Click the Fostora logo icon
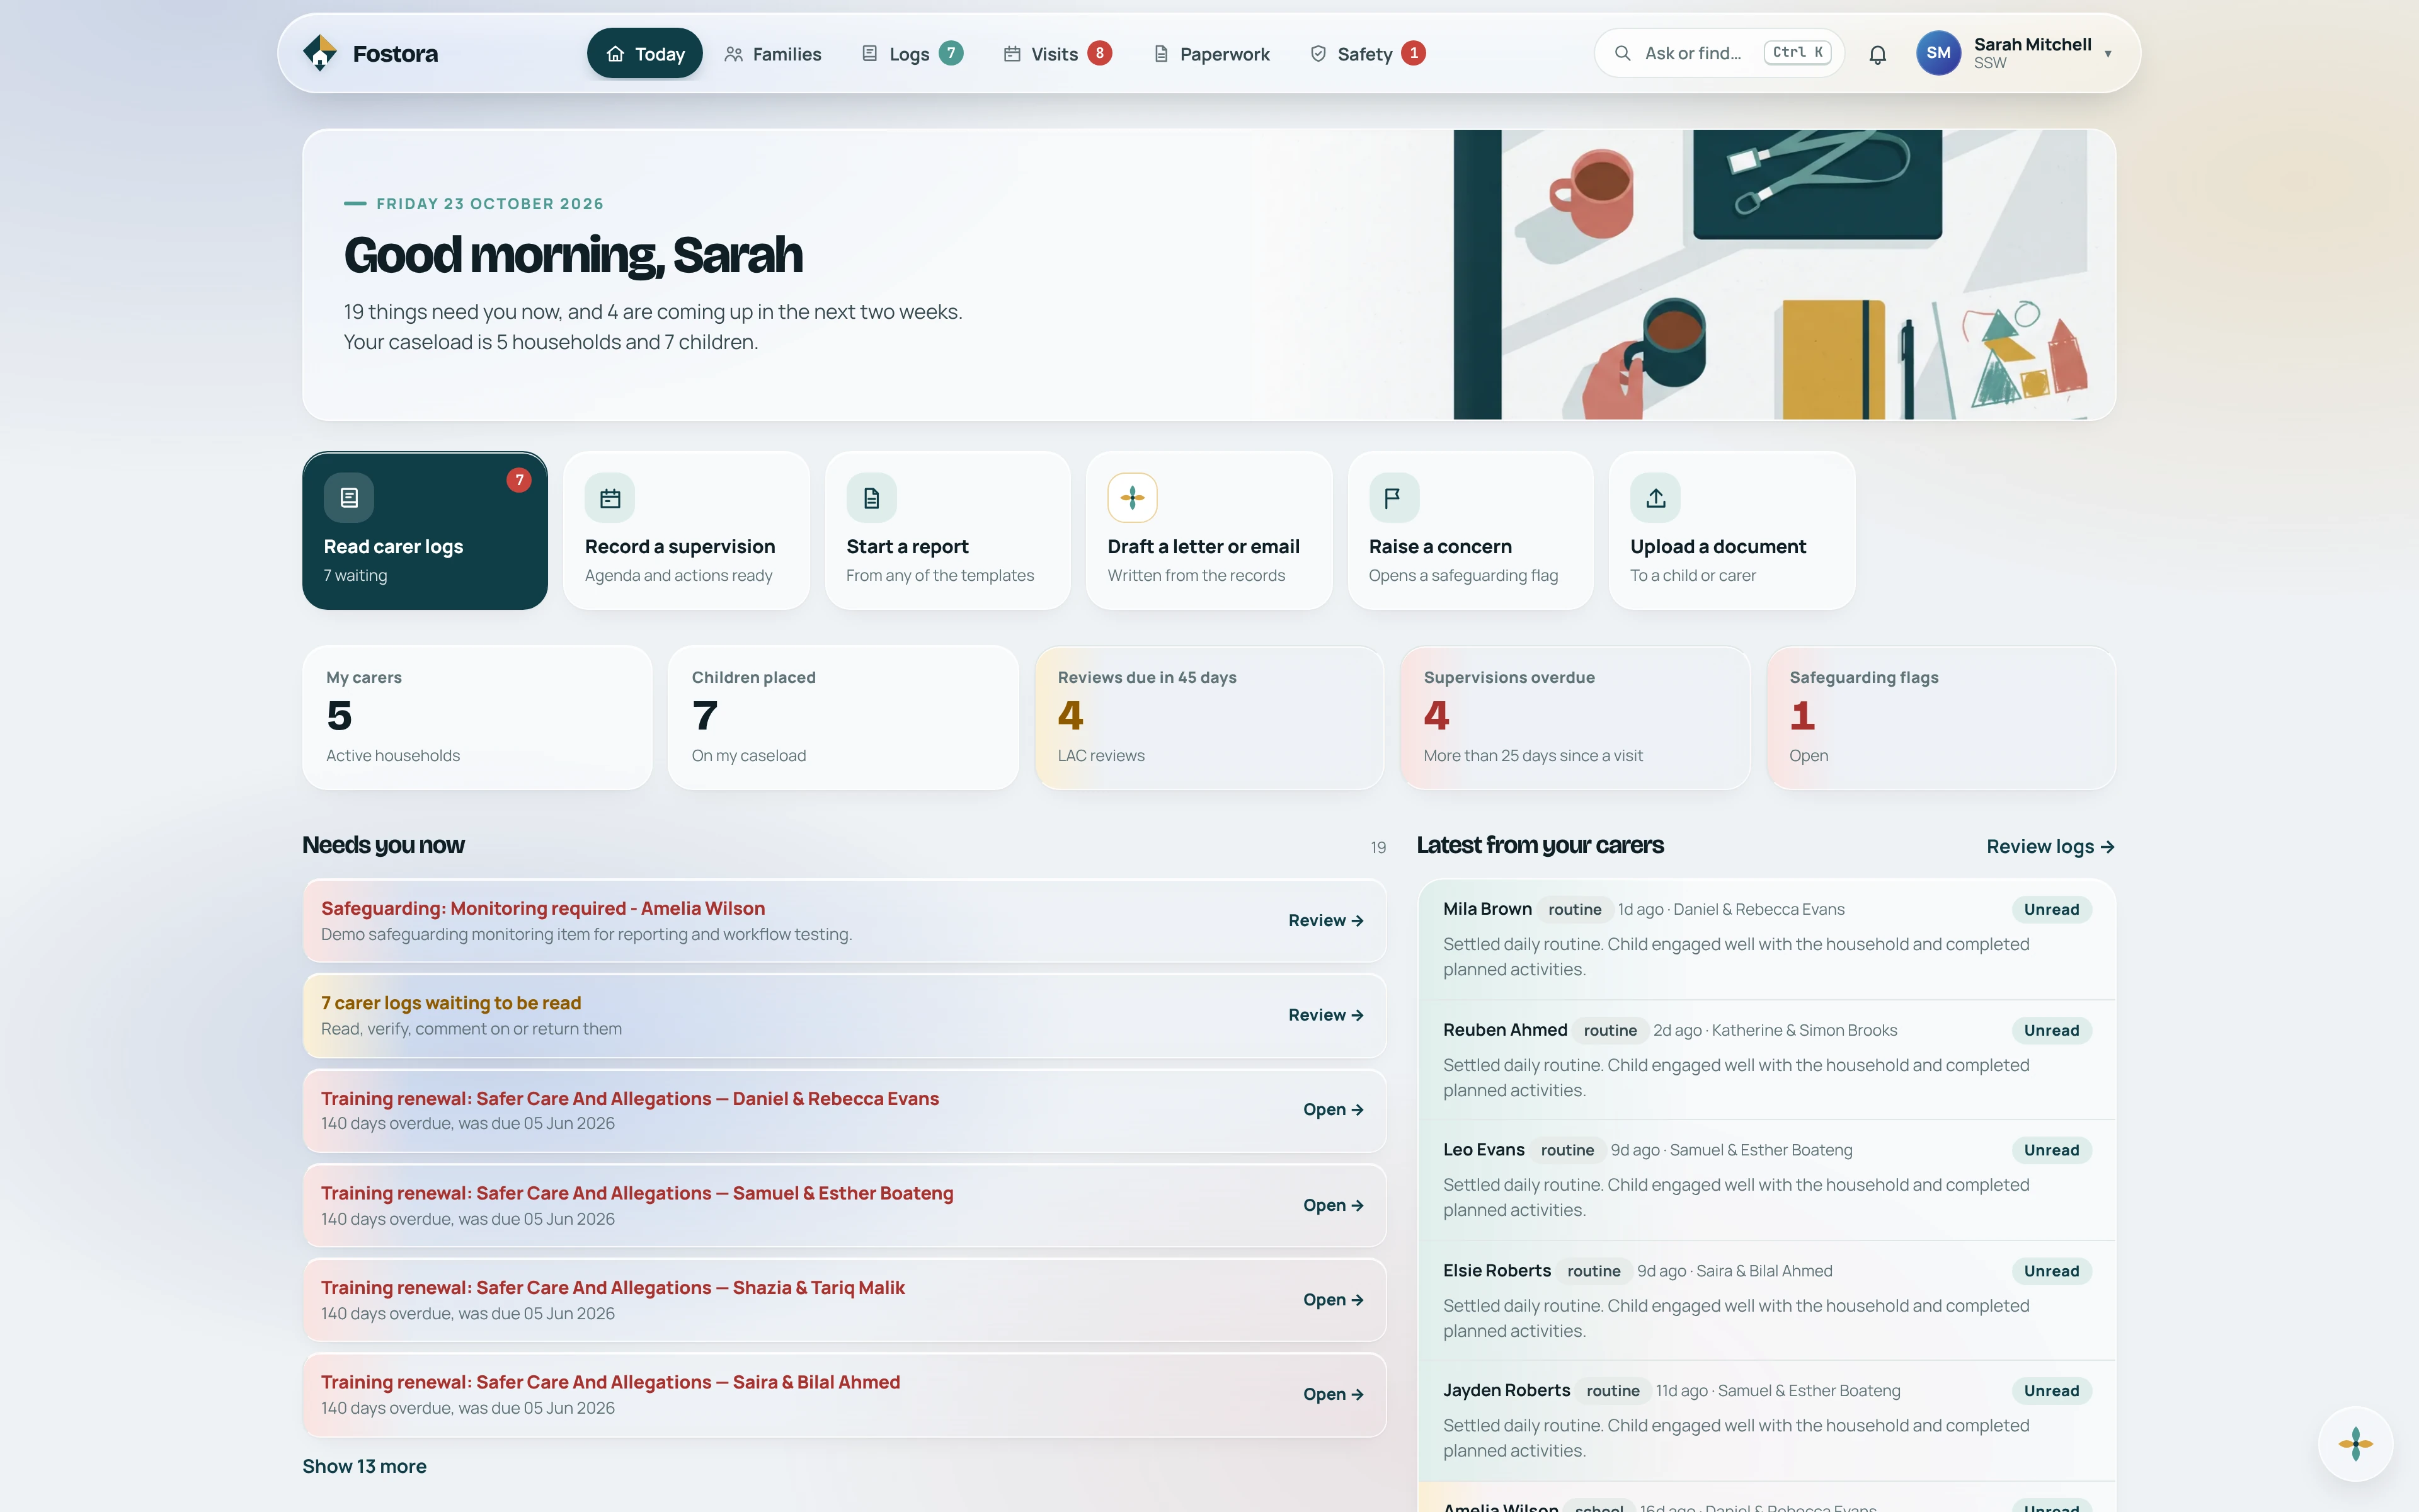Screen dimensions: 2419x1512 coord(320,53)
